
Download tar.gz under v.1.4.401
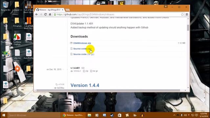click(x=94, y=71)
